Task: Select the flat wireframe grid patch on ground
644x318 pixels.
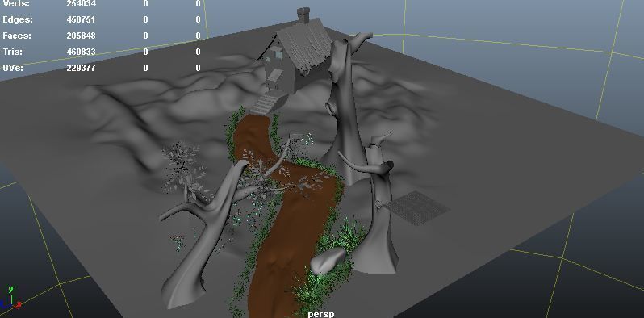Action: [x=416, y=208]
